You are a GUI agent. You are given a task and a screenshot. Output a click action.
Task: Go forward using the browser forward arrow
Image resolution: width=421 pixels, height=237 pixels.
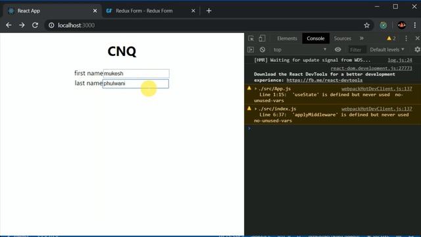coord(22,25)
